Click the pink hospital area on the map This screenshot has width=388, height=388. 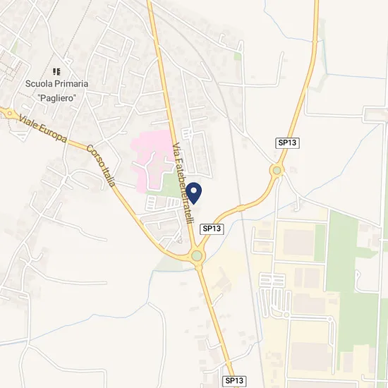click(151, 158)
